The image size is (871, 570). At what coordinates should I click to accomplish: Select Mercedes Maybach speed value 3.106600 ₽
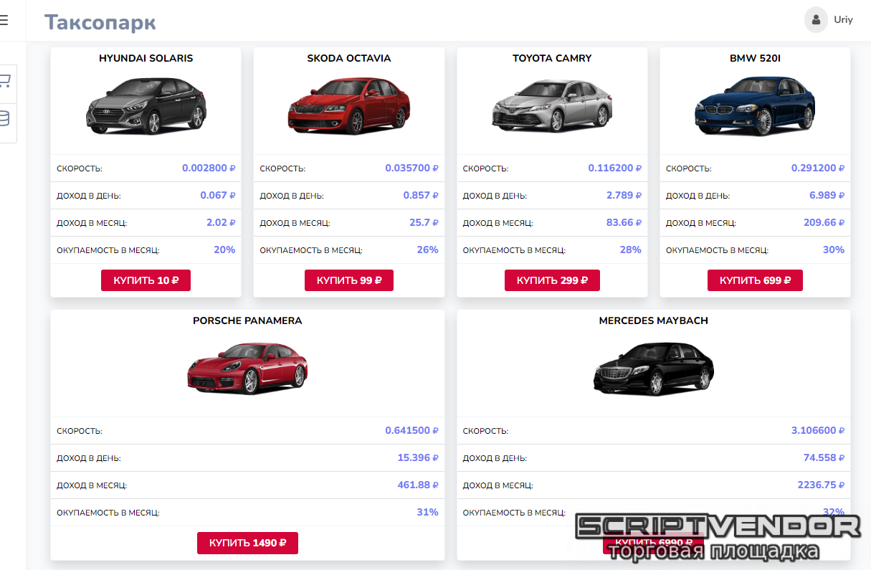(x=818, y=430)
